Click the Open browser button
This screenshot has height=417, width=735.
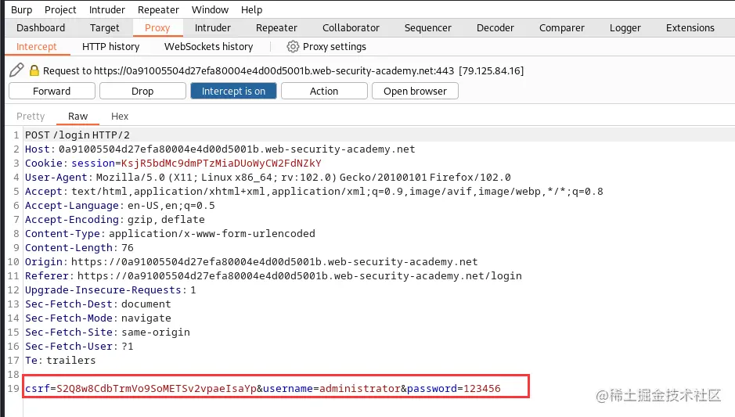click(415, 91)
